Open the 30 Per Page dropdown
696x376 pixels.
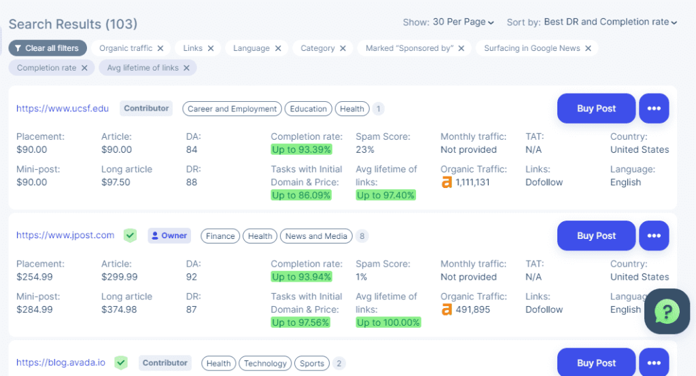(x=464, y=22)
